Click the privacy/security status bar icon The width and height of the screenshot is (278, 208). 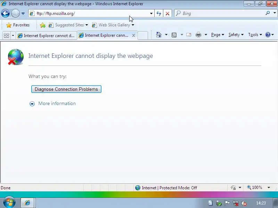[x=233, y=188]
